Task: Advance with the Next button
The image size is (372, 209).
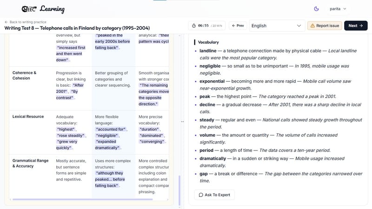Action: (x=356, y=26)
